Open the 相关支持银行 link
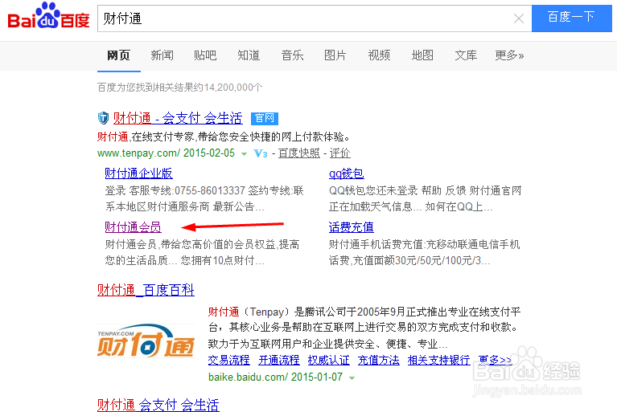The height and width of the screenshot is (412, 617). [x=438, y=360]
